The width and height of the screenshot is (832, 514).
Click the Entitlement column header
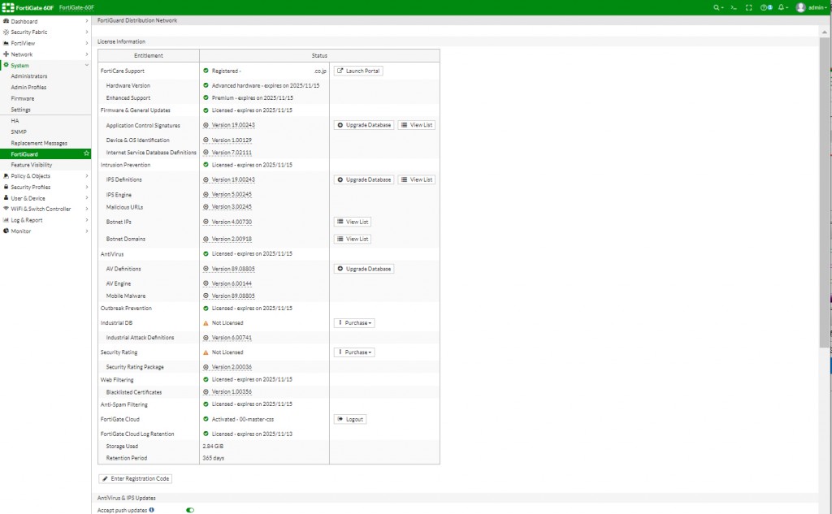[149, 56]
